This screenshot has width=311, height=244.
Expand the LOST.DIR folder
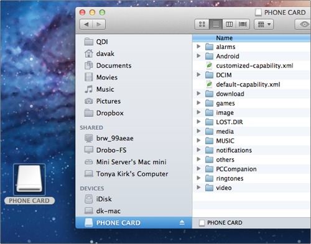coord(198,122)
